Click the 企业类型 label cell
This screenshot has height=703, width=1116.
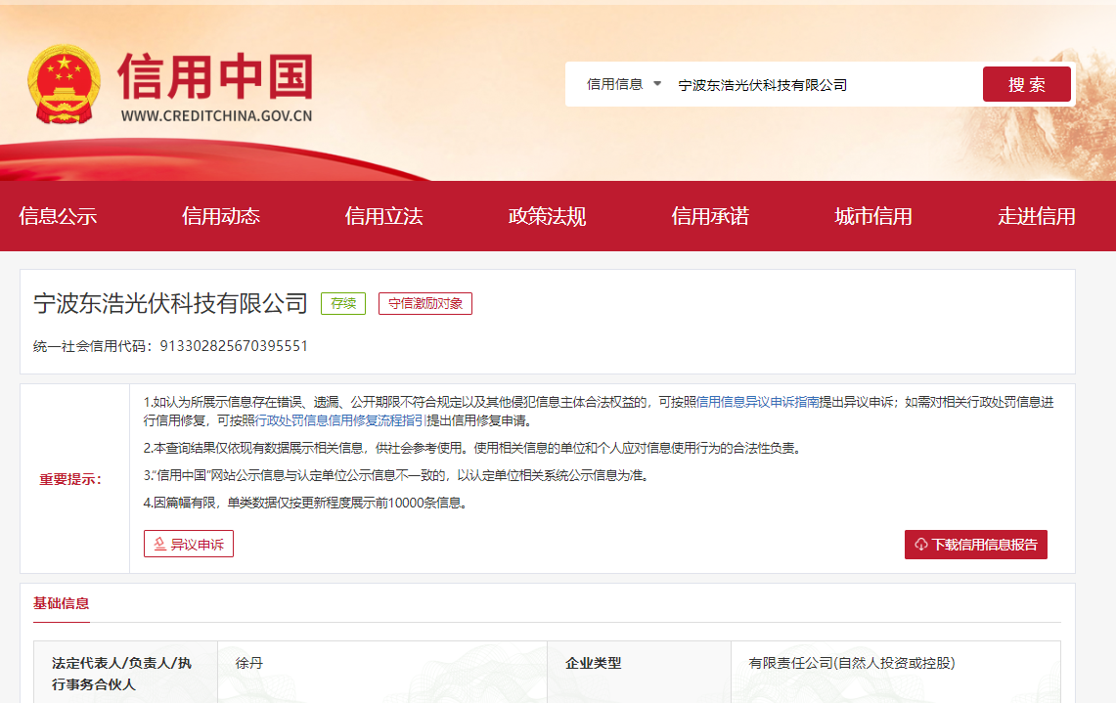click(639, 673)
